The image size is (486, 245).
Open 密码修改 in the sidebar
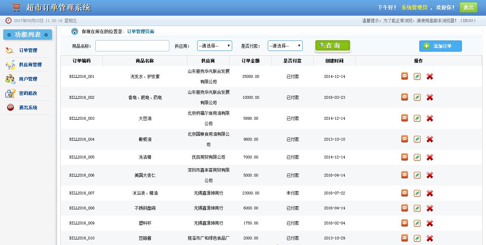point(28,93)
